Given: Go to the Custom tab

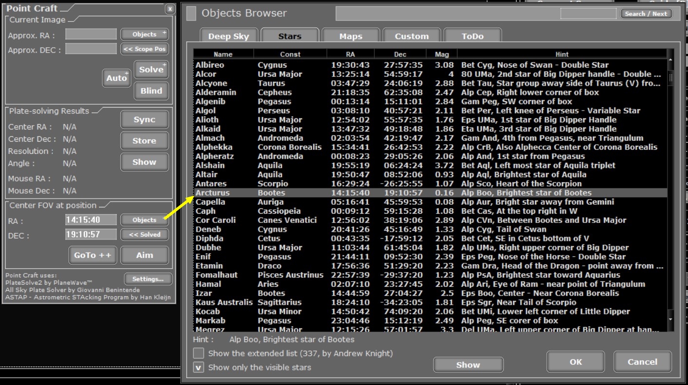Looking at the screenshot, I should 412,36.
